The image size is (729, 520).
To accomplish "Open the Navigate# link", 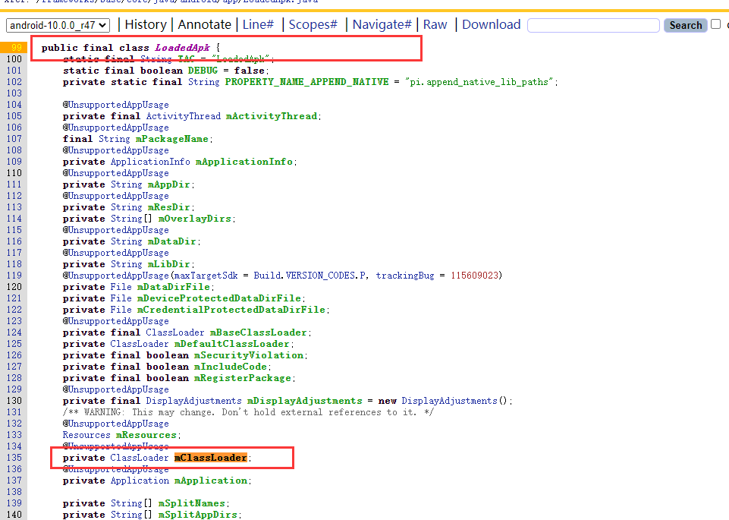I will click(382, 24).
